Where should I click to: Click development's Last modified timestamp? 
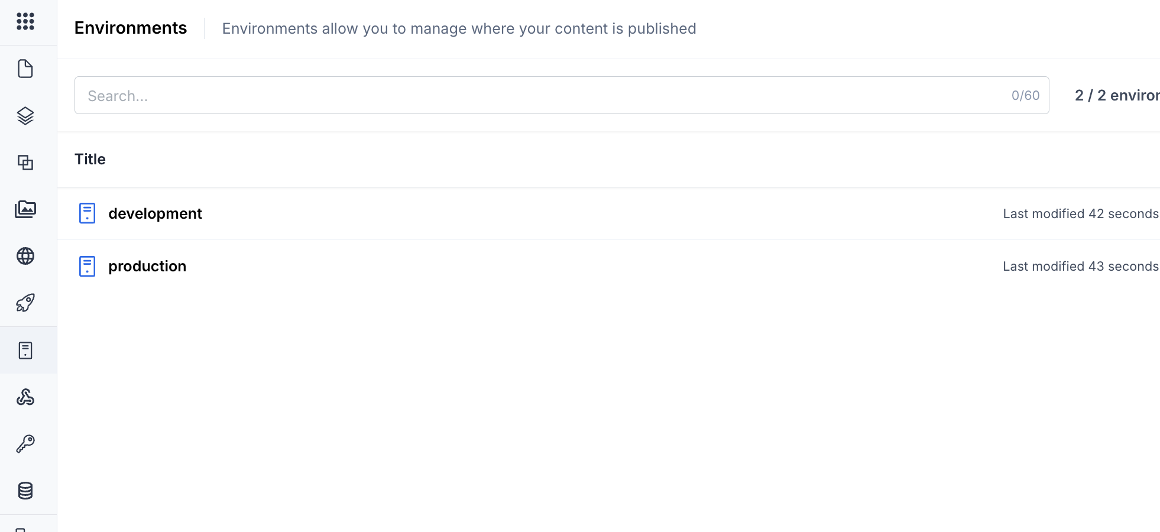point(1081,213)
